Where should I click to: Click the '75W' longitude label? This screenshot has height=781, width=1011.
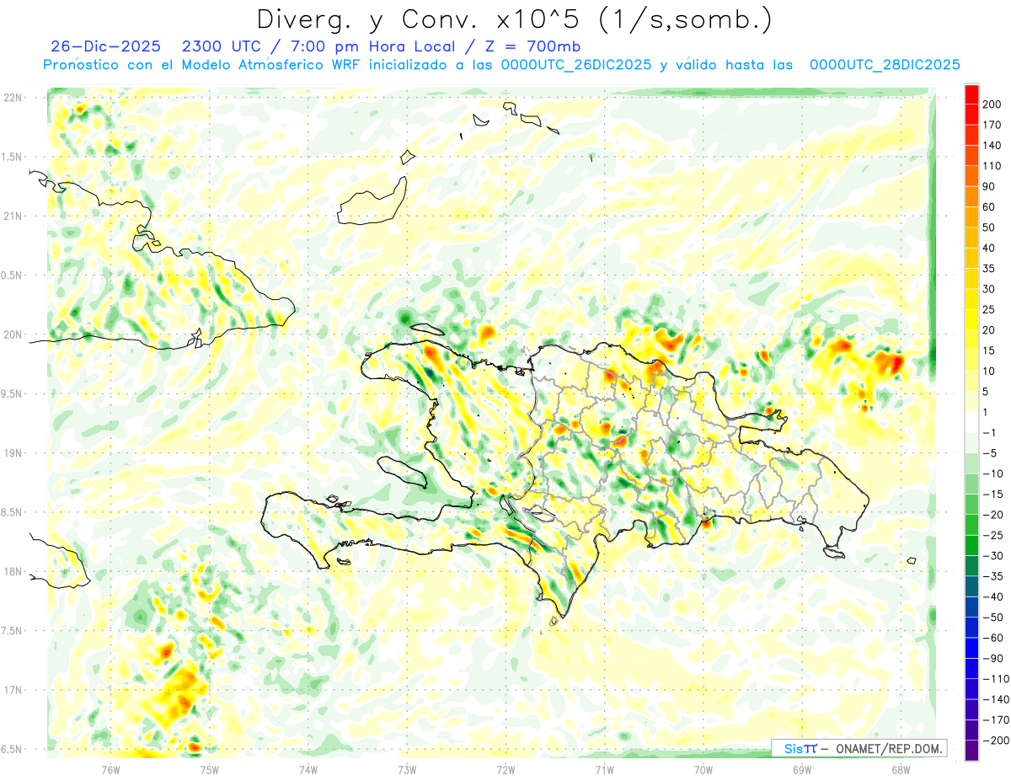pos(209,769)
